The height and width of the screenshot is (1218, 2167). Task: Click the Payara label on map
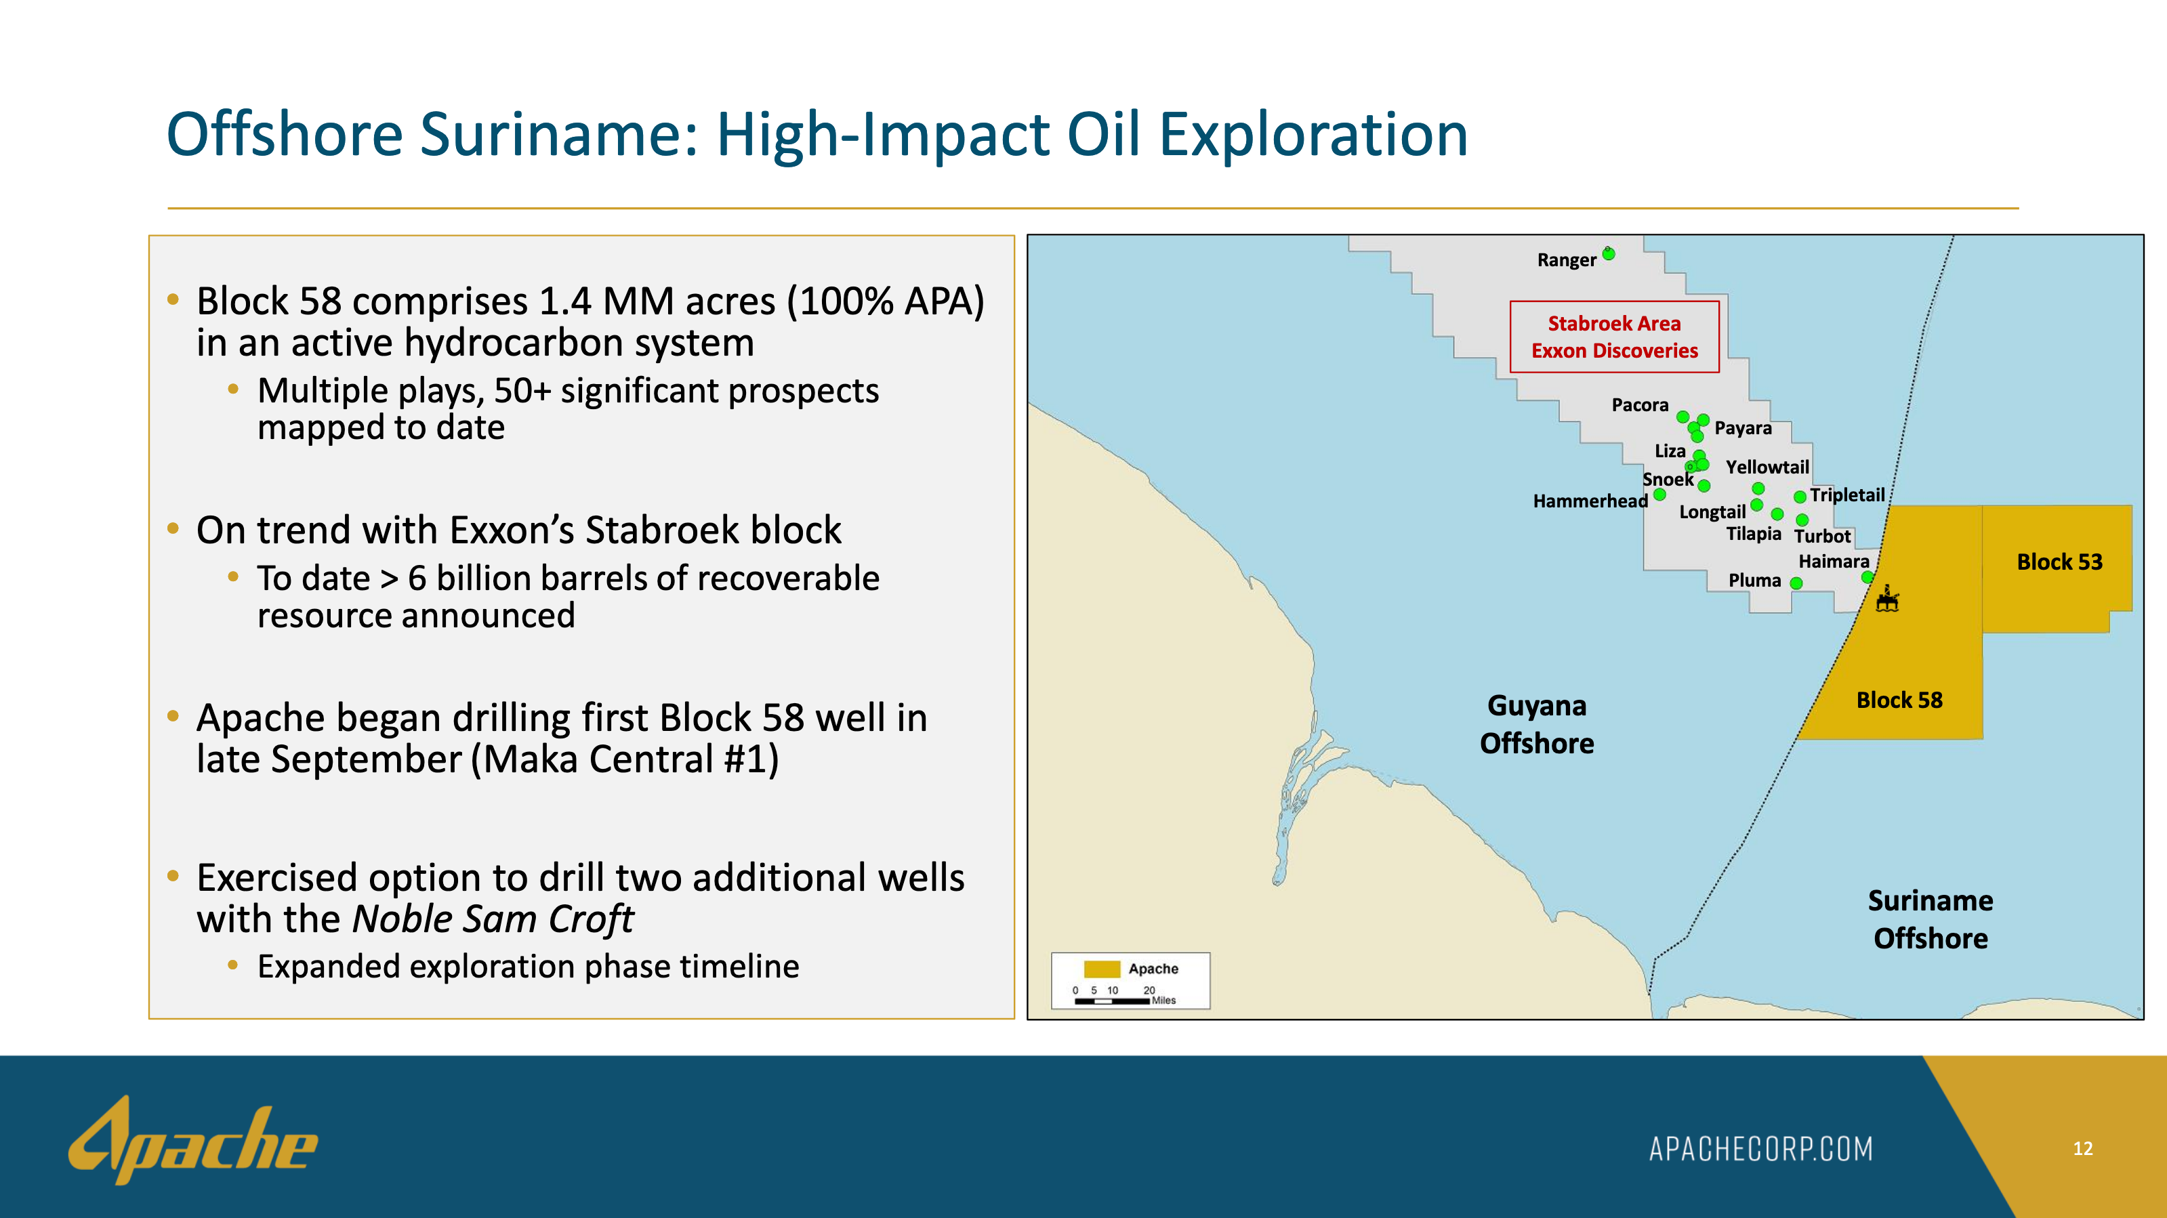(1743, 428)
